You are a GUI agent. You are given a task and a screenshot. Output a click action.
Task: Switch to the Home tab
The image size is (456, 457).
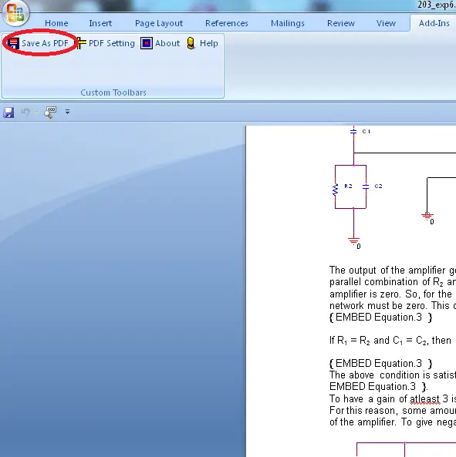click(x=56, y=23)
